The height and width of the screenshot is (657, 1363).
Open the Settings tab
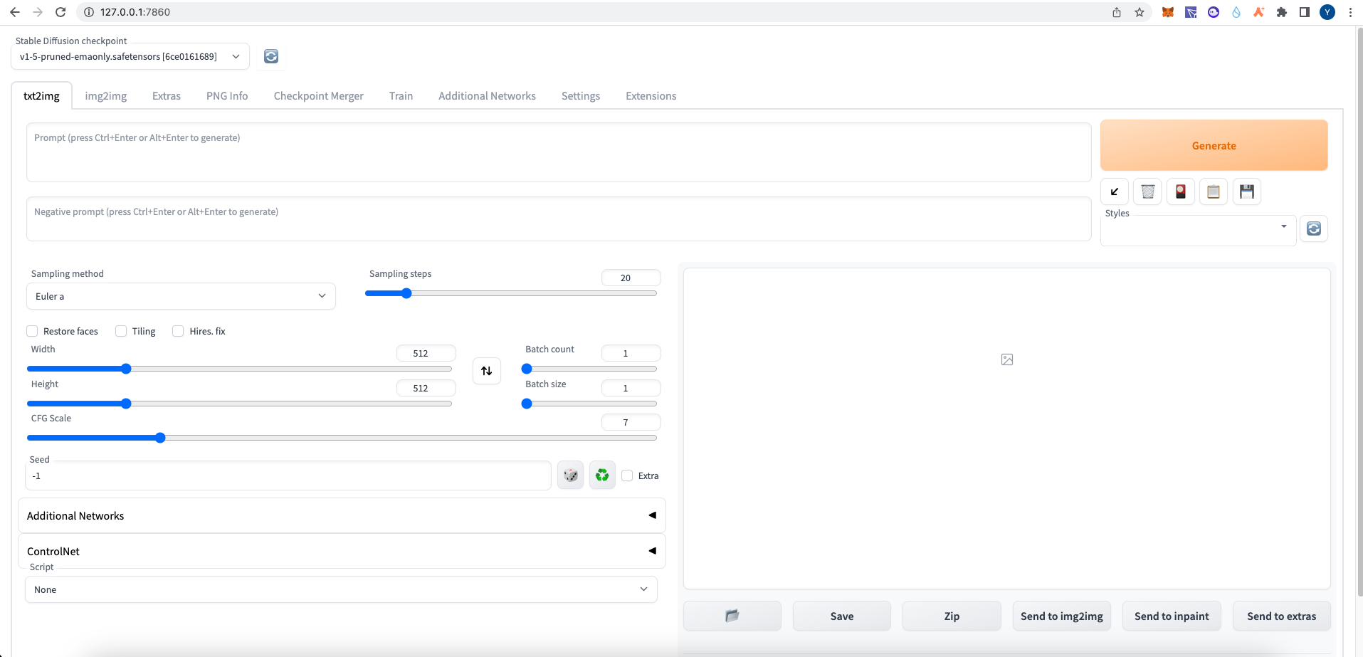581,96
